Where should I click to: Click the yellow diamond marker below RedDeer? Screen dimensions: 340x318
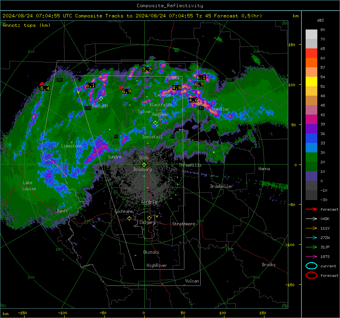click(155, 123)
